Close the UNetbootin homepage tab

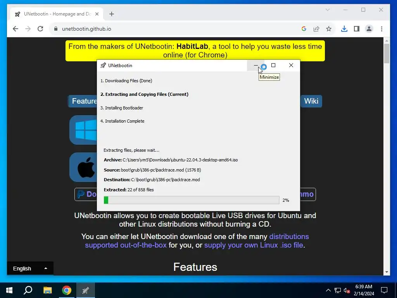pos(97,14)
